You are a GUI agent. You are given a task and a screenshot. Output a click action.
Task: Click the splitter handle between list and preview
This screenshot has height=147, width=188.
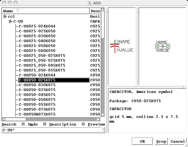click(x=106, y=11)
